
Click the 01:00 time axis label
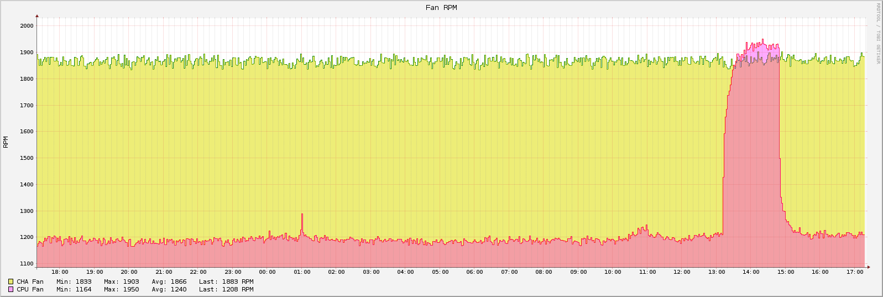(x=302, y=272)
